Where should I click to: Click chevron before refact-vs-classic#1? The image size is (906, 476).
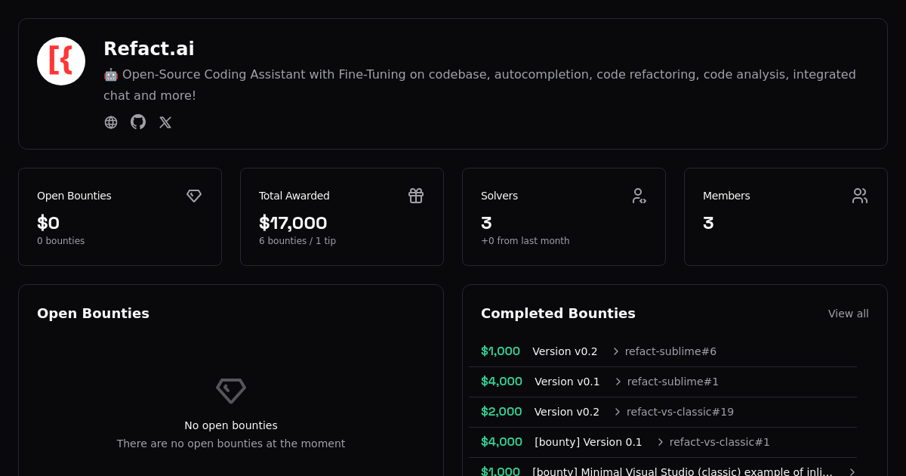click(x=661, y=442)
